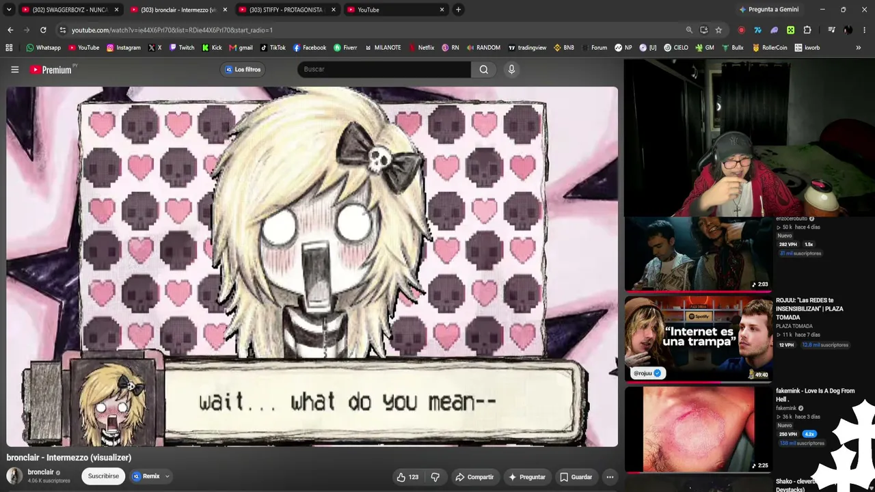
Task: Open the YouTube guide hamburger menu
Action: 14,69
